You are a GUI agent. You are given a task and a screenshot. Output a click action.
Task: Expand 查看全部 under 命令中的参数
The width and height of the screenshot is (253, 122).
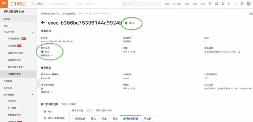pos(47,92)
